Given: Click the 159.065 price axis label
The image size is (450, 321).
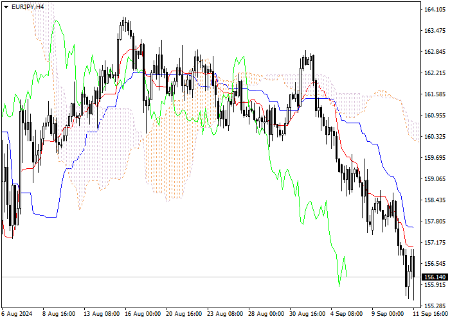Looking at the screenshot, I should [435, 179].
